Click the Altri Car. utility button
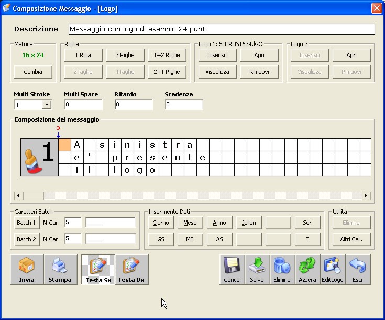 (351, 239)
